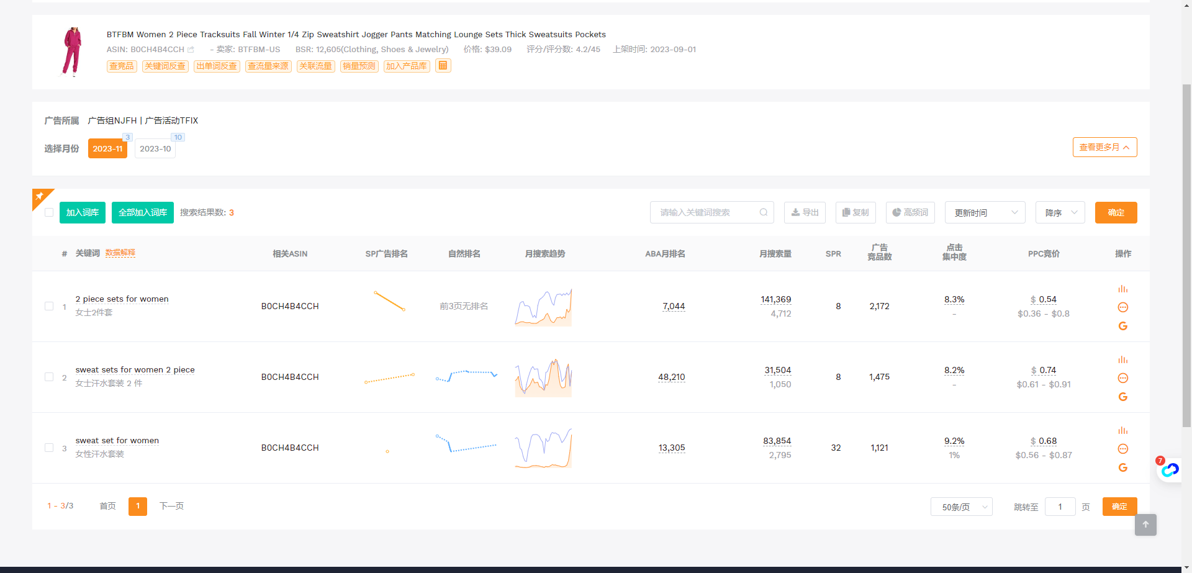Click the calculator icon beside 加入产品库
This screenshot has width=1192, height=573.
pos(443,66)
